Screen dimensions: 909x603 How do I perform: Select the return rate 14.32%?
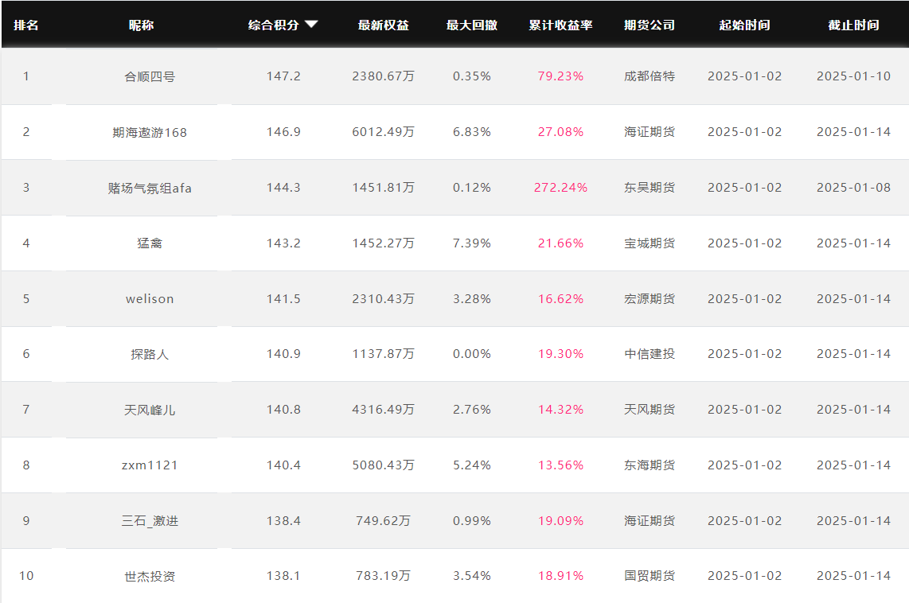(560, 410)
